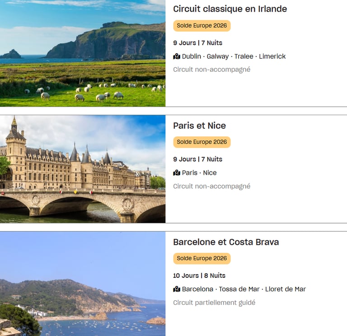Open the Paris riverside palace photo
This screenshot has height=336, width=347.
click(83, 169)
